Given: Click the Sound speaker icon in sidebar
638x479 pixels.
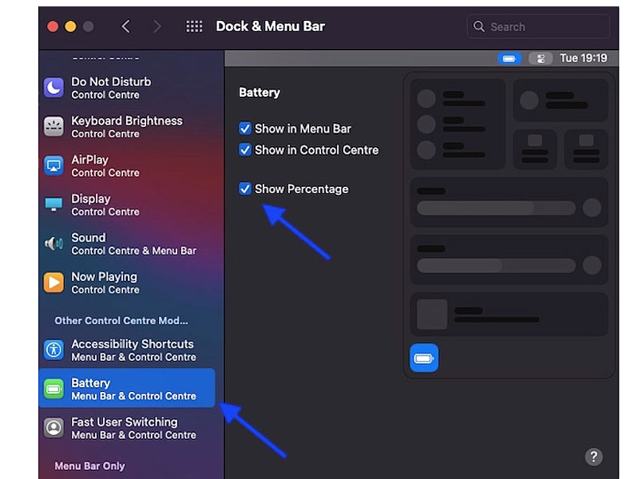Looking at the screenshot, I should pos(53,243).
